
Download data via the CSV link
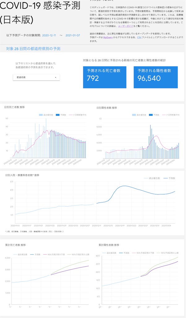point(139,38)
